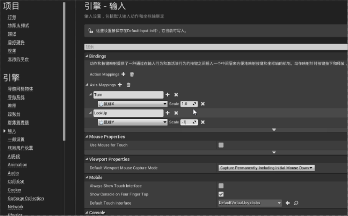Collapse the Bindings section
Viewport: 348px width, 216px height.
[x=87, y=56]
